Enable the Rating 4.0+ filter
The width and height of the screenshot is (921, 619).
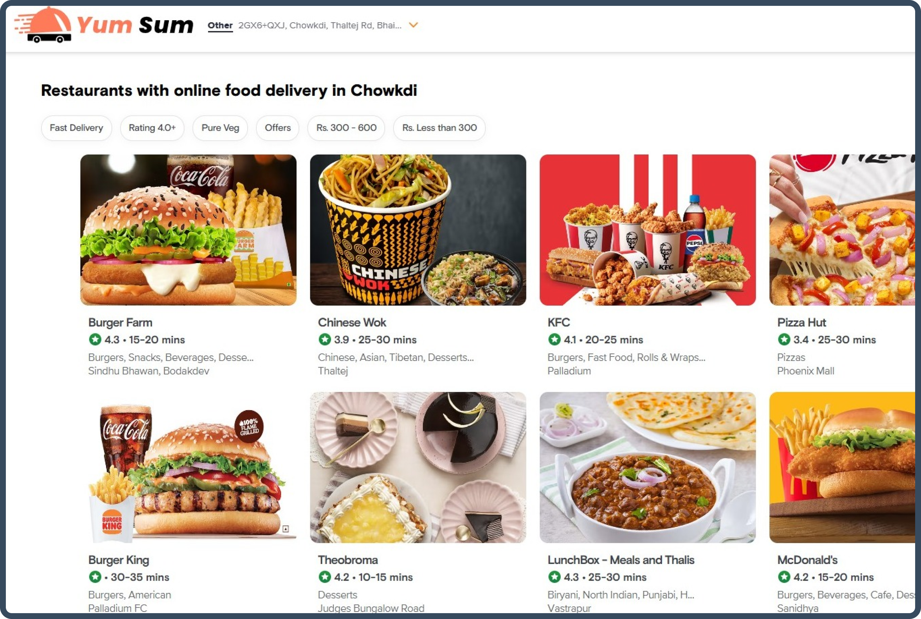click(x=152, y=128)
